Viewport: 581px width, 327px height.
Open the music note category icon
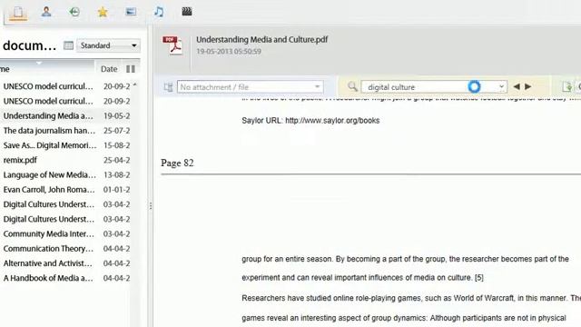[x=159, y=12]
